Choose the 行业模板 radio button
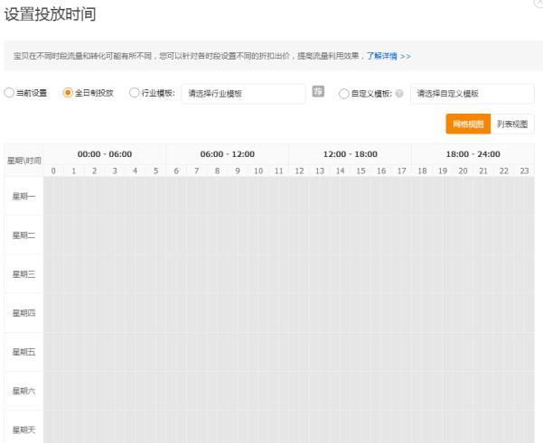Viewport: 543px width, 443px height. [x=135, y=93]
